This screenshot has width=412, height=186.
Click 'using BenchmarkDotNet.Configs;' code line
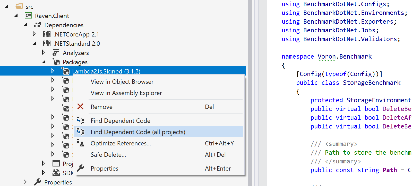click(336, 4)
